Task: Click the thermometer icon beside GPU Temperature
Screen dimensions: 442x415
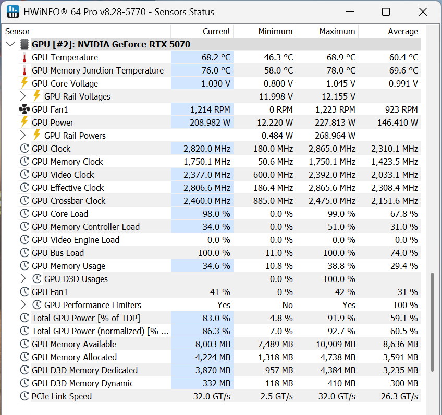Action: (24, 57)
